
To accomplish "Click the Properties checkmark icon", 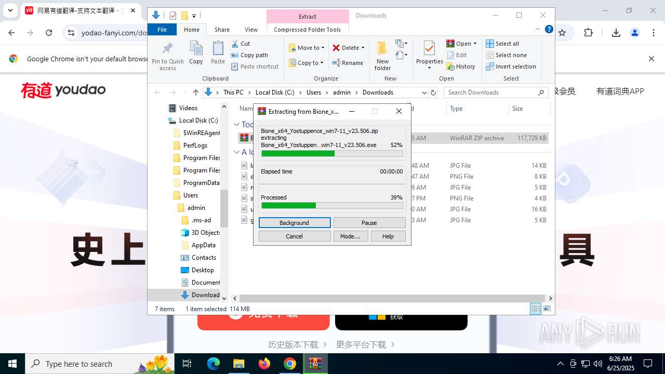I will click(x=429, y=49).
